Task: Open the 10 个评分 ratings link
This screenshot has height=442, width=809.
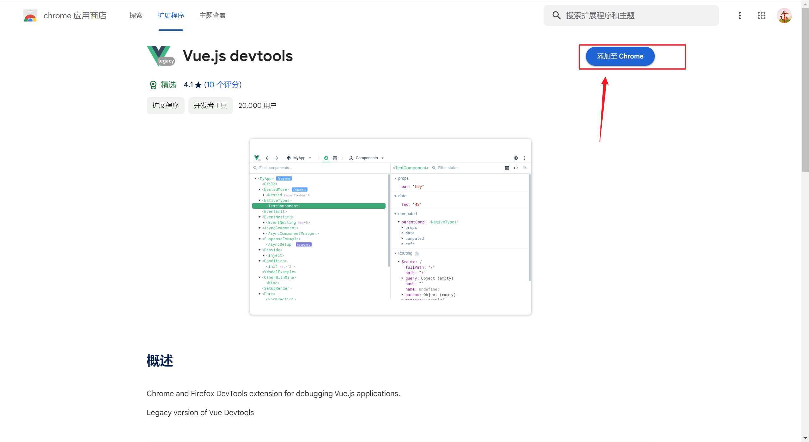Action: click(223, 85)
